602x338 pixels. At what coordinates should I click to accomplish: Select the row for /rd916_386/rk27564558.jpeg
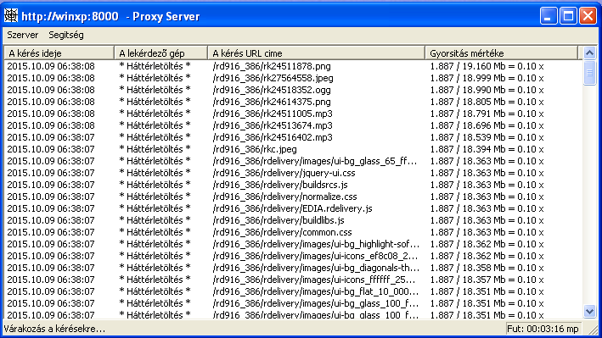tap(293, 78)
